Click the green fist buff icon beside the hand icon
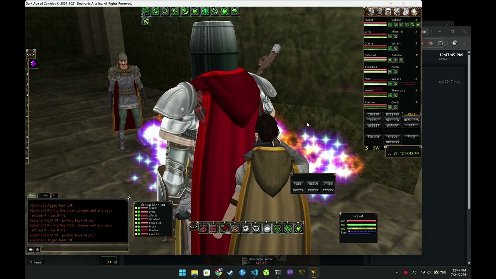 (205, 11)
